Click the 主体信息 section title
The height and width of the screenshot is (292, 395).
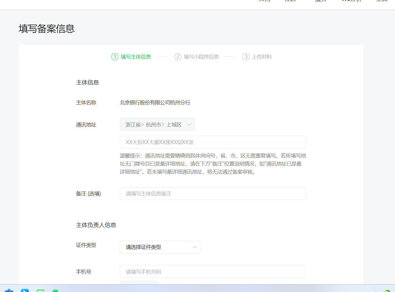coord(88,82)
